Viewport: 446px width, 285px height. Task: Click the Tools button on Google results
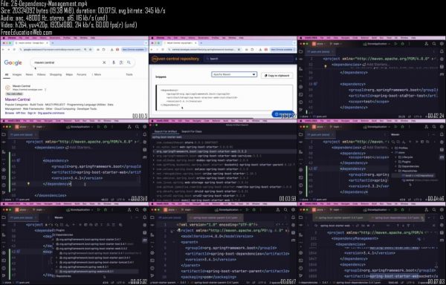(x=129, y=75)
